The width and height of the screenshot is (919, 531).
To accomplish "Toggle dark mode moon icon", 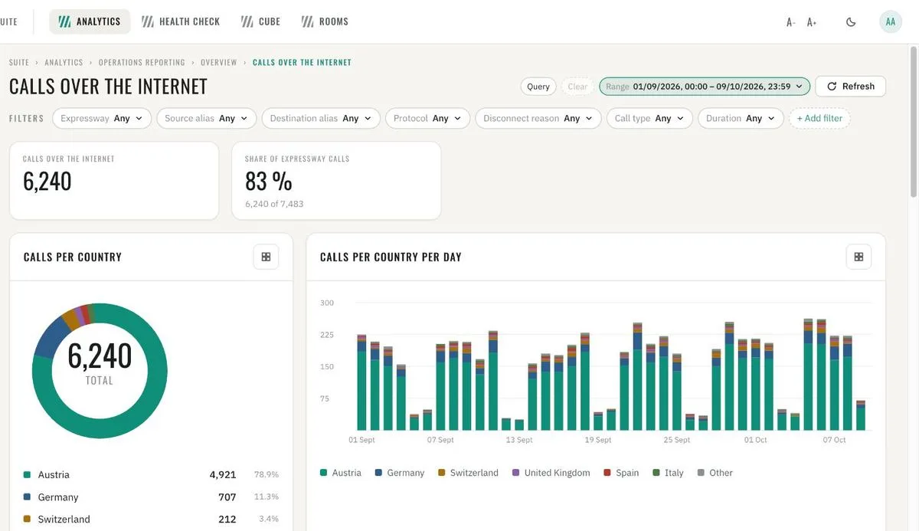I will pyautogui.click(x=851, y=22).
